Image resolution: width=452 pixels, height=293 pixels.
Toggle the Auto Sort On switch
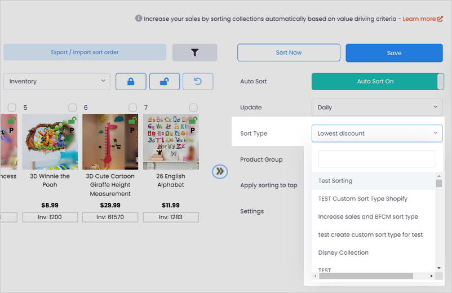click(378, 82)
